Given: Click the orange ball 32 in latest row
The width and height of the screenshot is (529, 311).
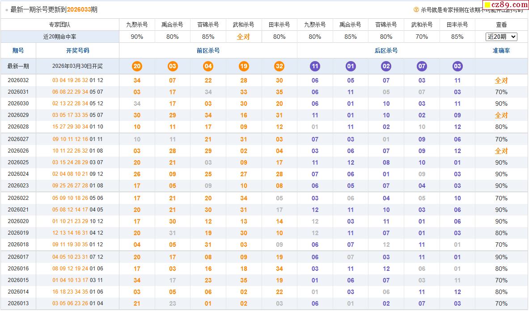Looking at the screenshot, I should pyautogui.click(x=279, y=66).
